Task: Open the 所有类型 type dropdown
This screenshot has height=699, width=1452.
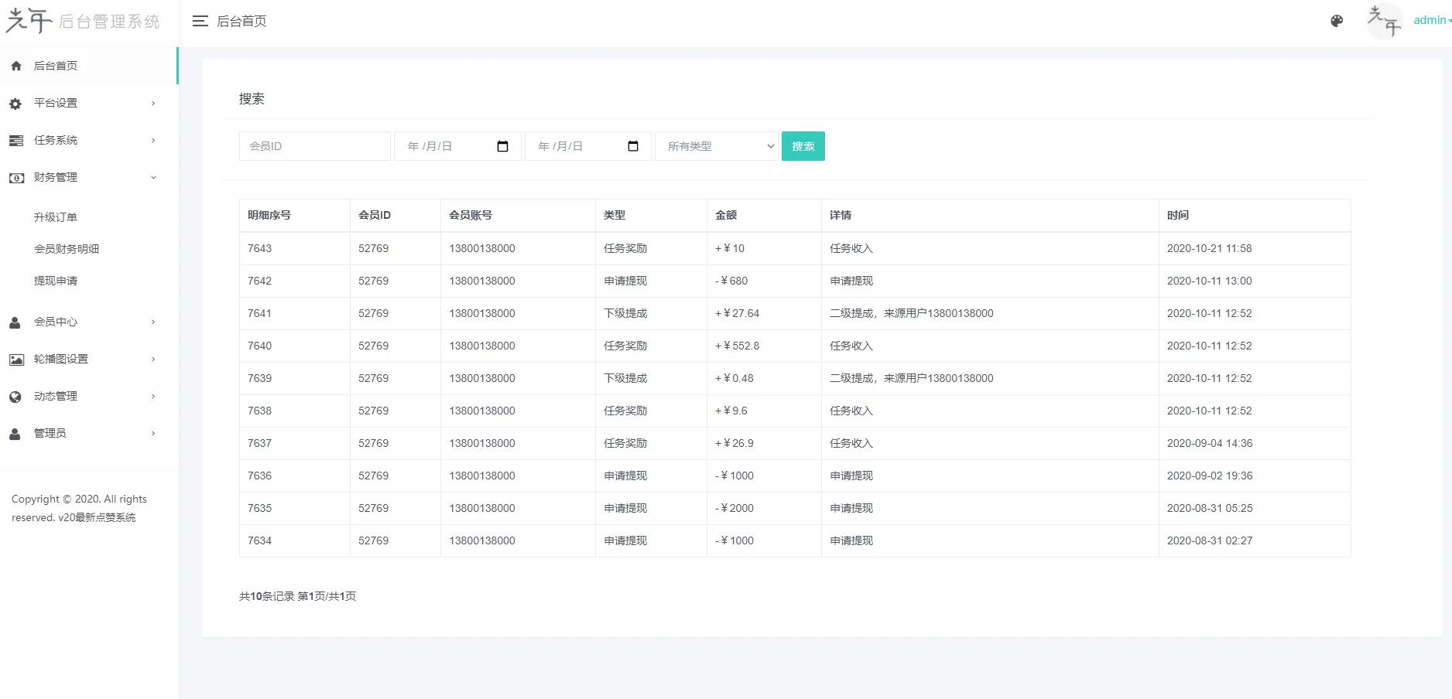Action: point(717,146)
